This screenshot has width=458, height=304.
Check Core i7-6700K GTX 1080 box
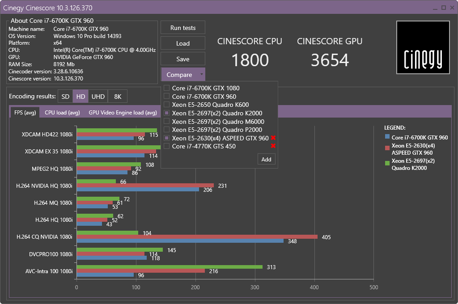point(166,88)
